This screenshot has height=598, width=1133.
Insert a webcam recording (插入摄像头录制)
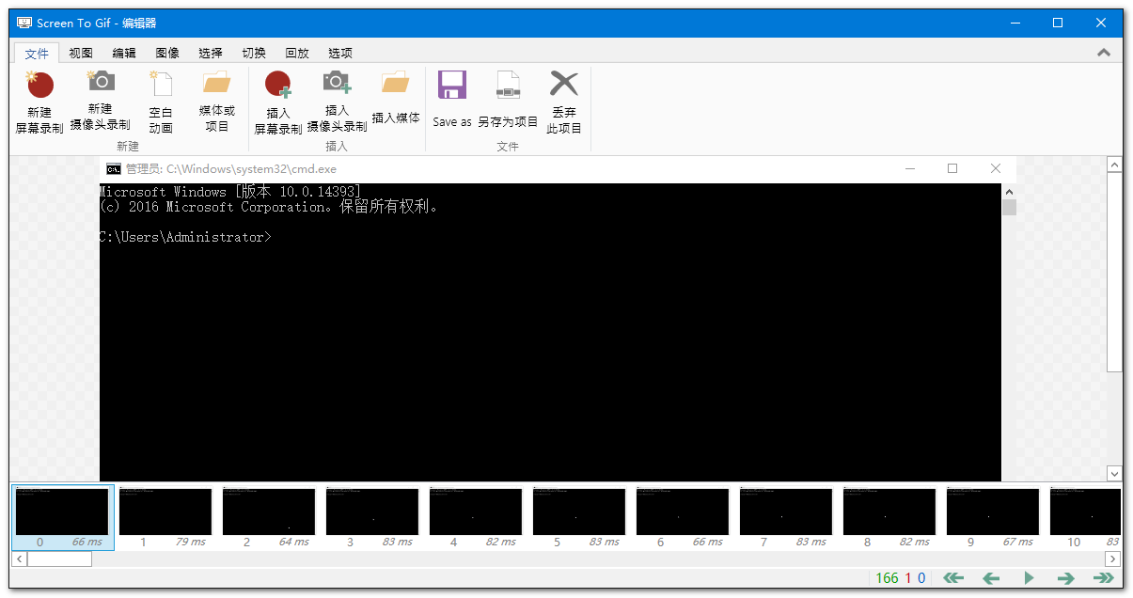coord(337,102)
